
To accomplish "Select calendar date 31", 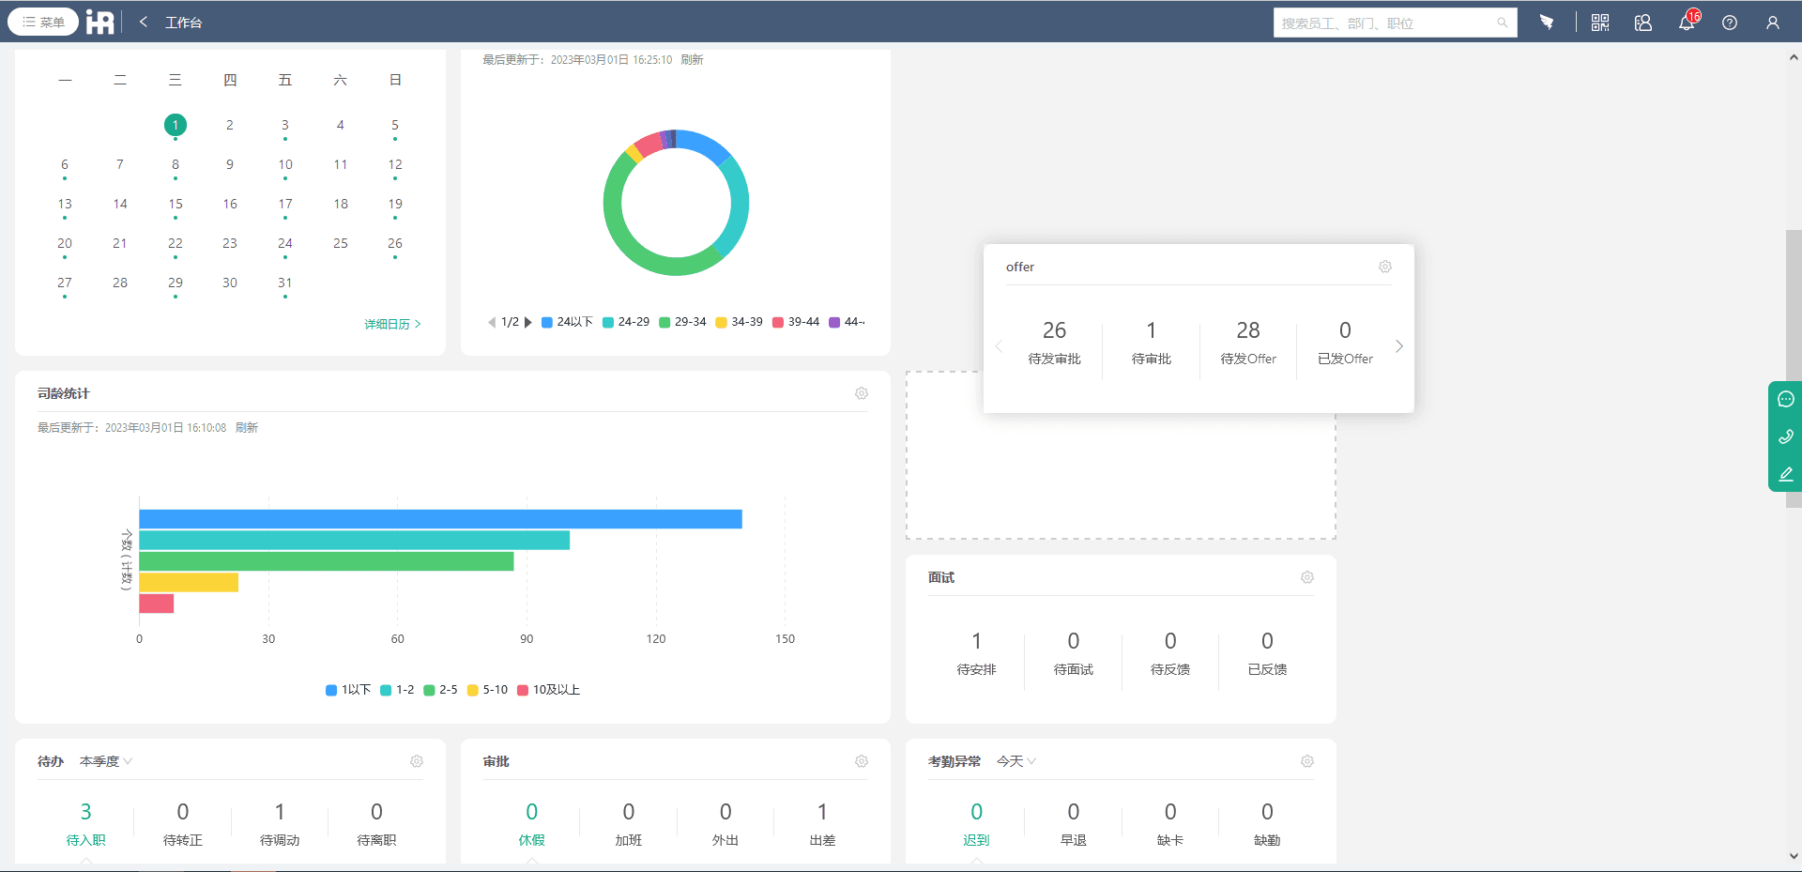I will pos(285,283).
